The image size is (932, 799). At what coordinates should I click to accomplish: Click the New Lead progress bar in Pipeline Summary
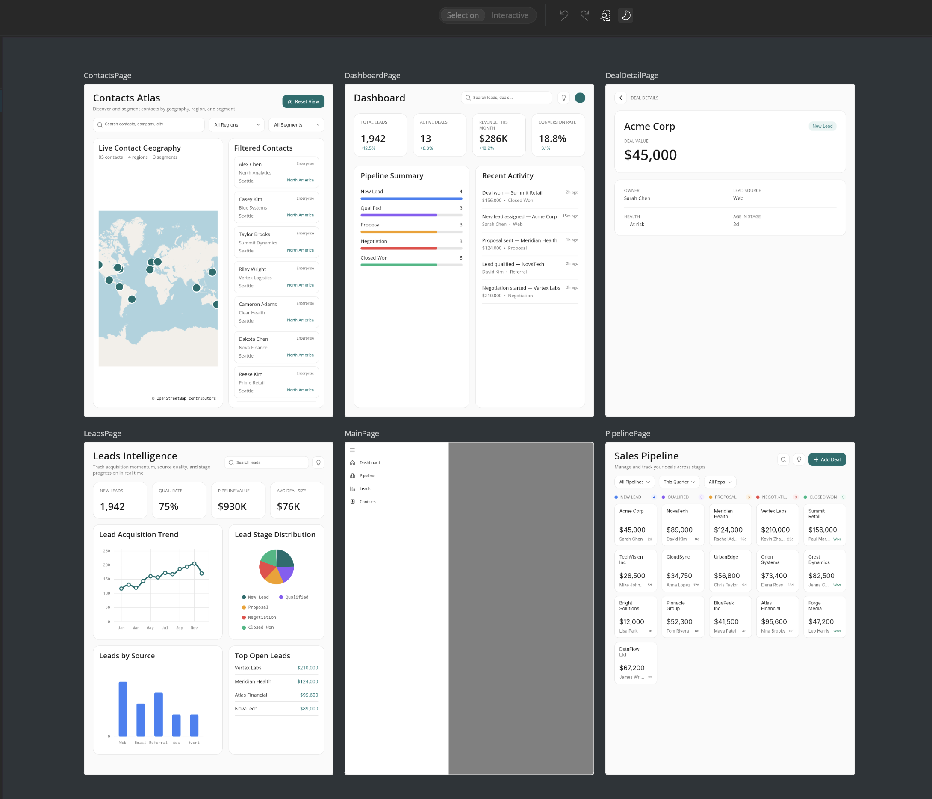[x=411, y=198]
